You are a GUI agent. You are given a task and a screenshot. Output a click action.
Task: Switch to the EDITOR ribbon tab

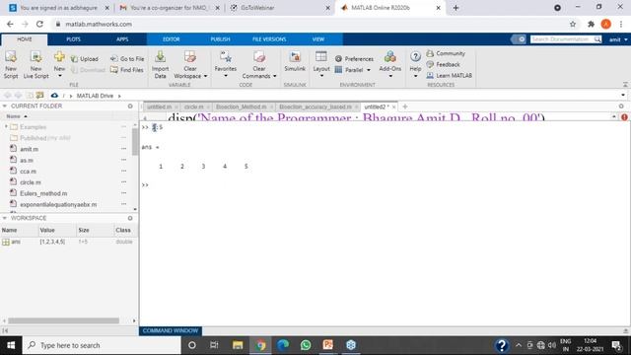coord(171,39)
